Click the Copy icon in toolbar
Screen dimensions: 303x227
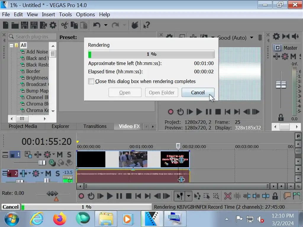coord(74,25)
